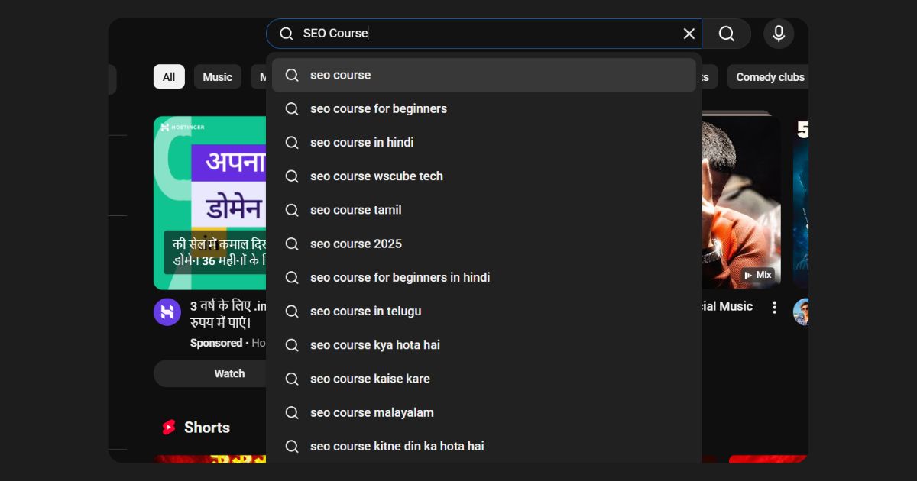Click inside the SEO Course search field
Image resolution: width=917 pixels, height=481 pixels.
(484, 34)
